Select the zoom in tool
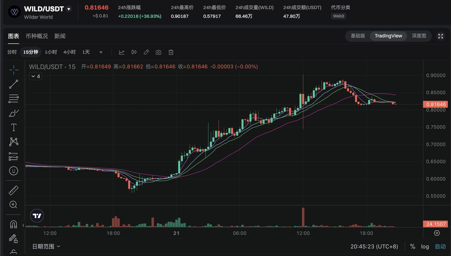This screenshot has height=256, width=451. pyautogui.click(x=14, y=205)
